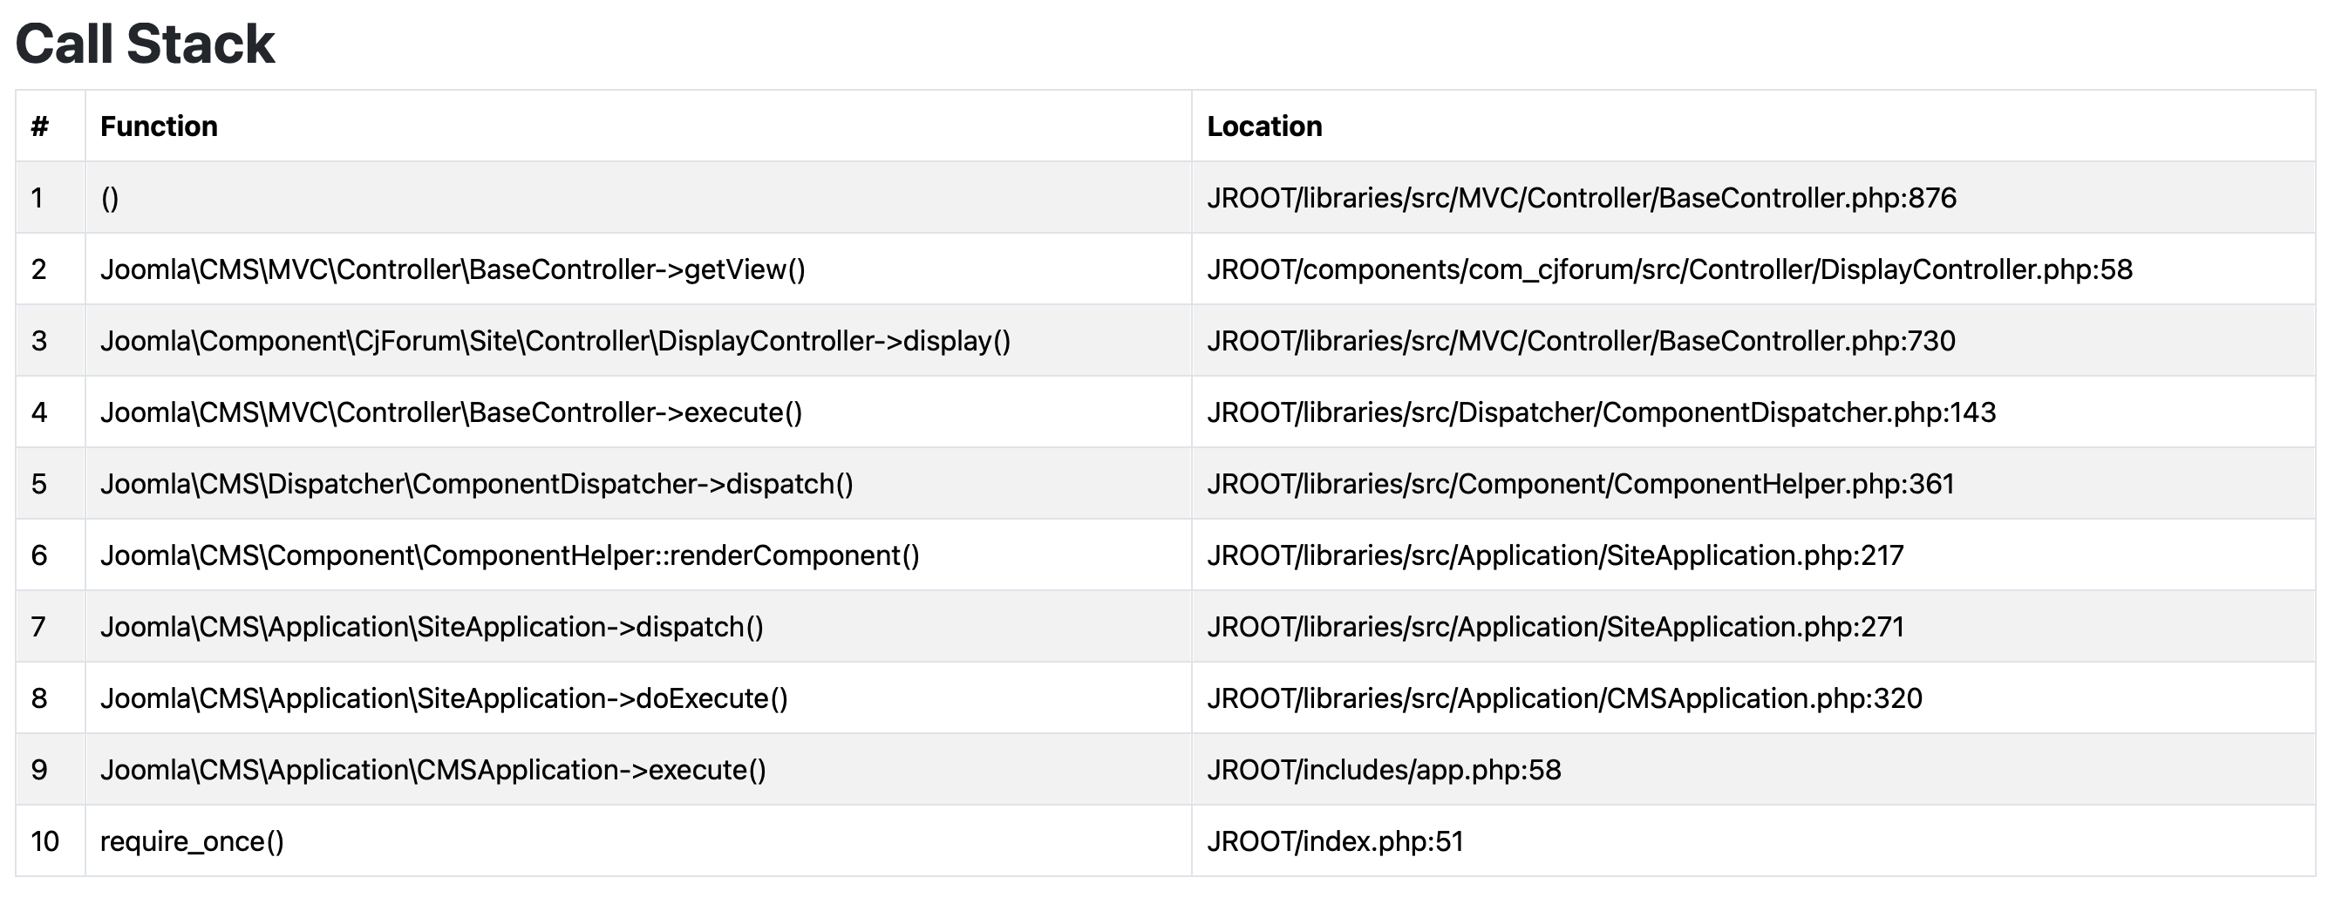Click the CMSApplication->execute() function entry

pos(432,770)
